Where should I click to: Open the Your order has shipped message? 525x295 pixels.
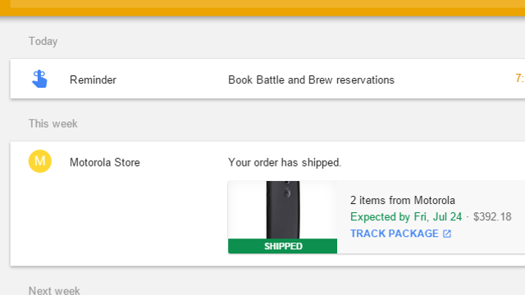pyautogui.click(x=285, y=162)
